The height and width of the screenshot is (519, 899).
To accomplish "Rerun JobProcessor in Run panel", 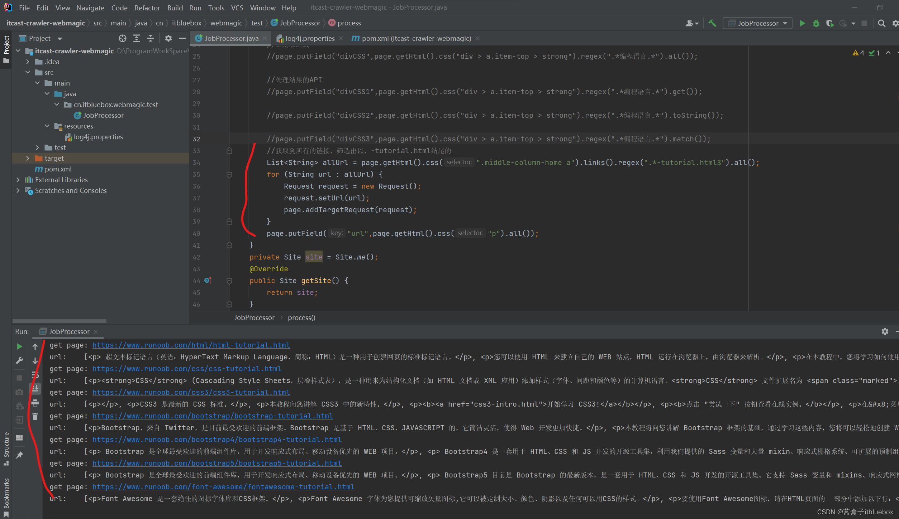I will click(x=19, y=346).
